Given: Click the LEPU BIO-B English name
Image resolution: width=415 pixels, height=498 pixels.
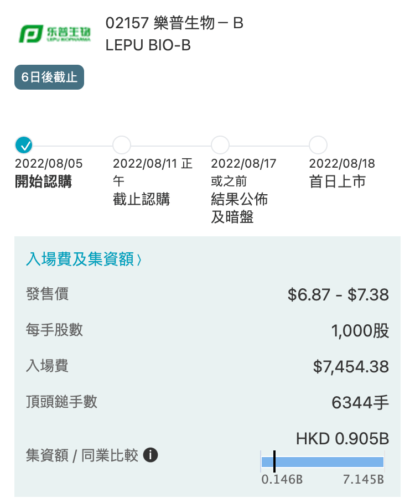Looking at the screenshot, I should point(148,45).
